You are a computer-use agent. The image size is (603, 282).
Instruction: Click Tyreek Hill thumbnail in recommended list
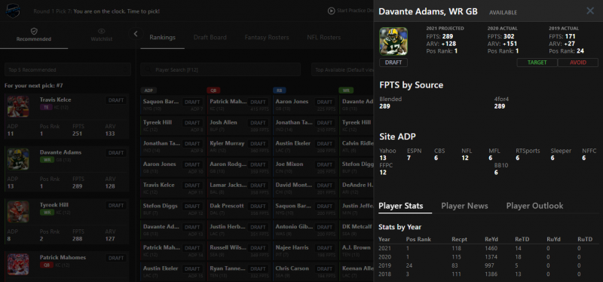pyautogui.click(x=18, y=212)
